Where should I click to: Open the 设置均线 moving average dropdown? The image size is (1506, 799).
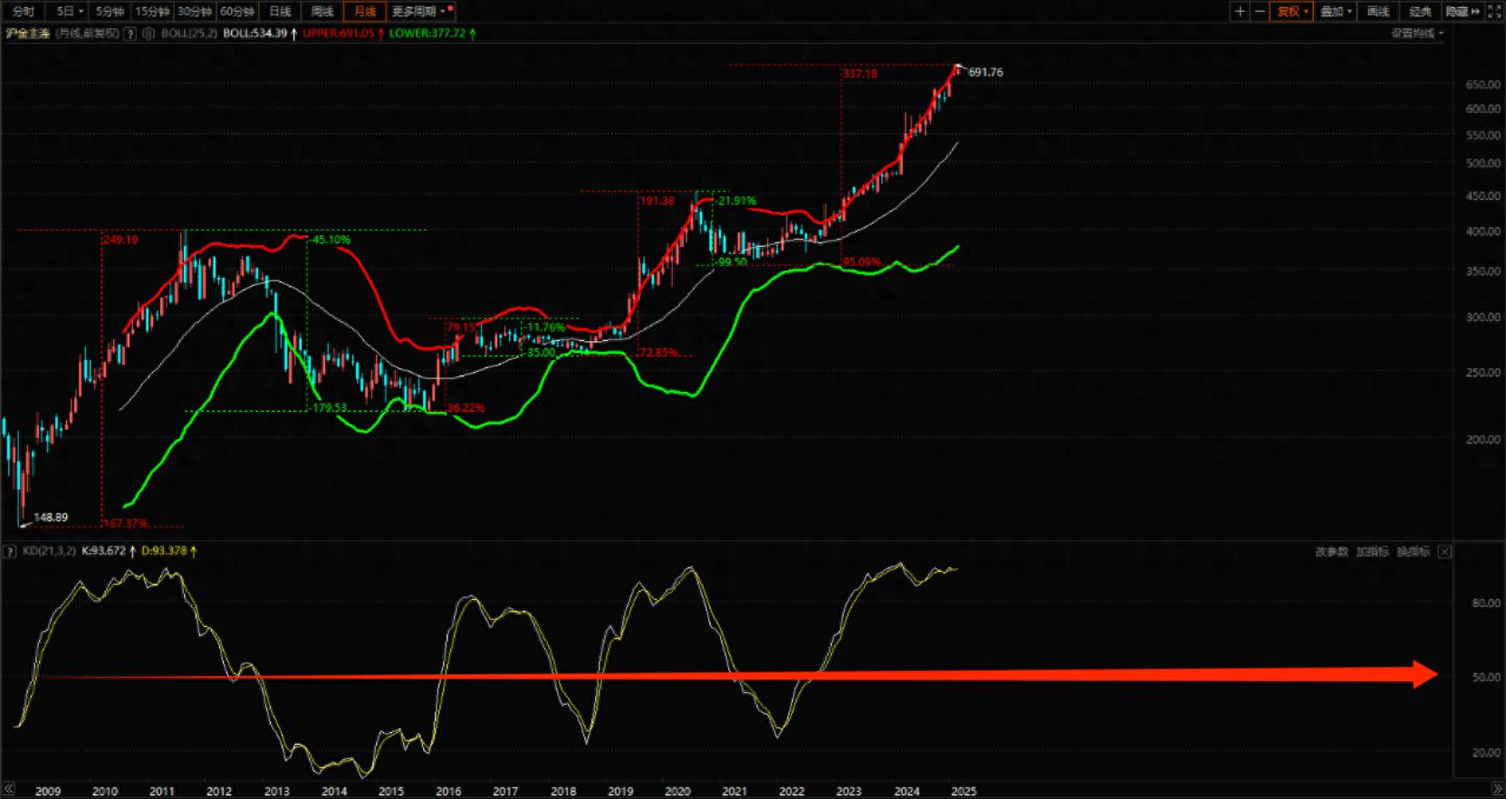(1417, 33)
